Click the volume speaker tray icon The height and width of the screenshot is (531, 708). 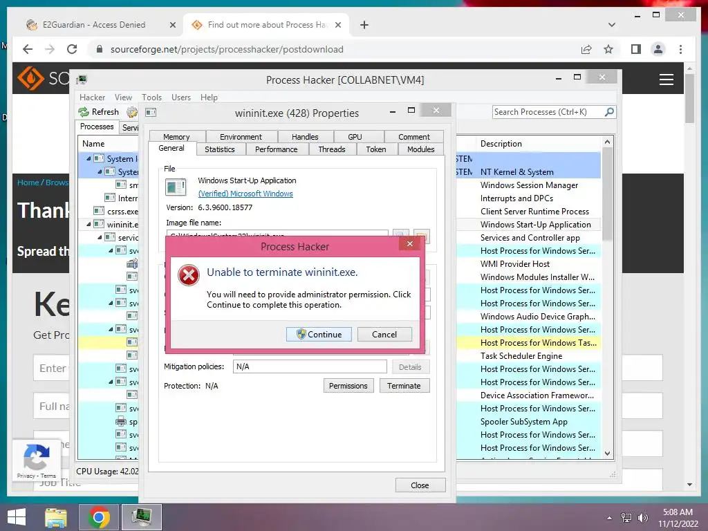(x=642, y=517)
